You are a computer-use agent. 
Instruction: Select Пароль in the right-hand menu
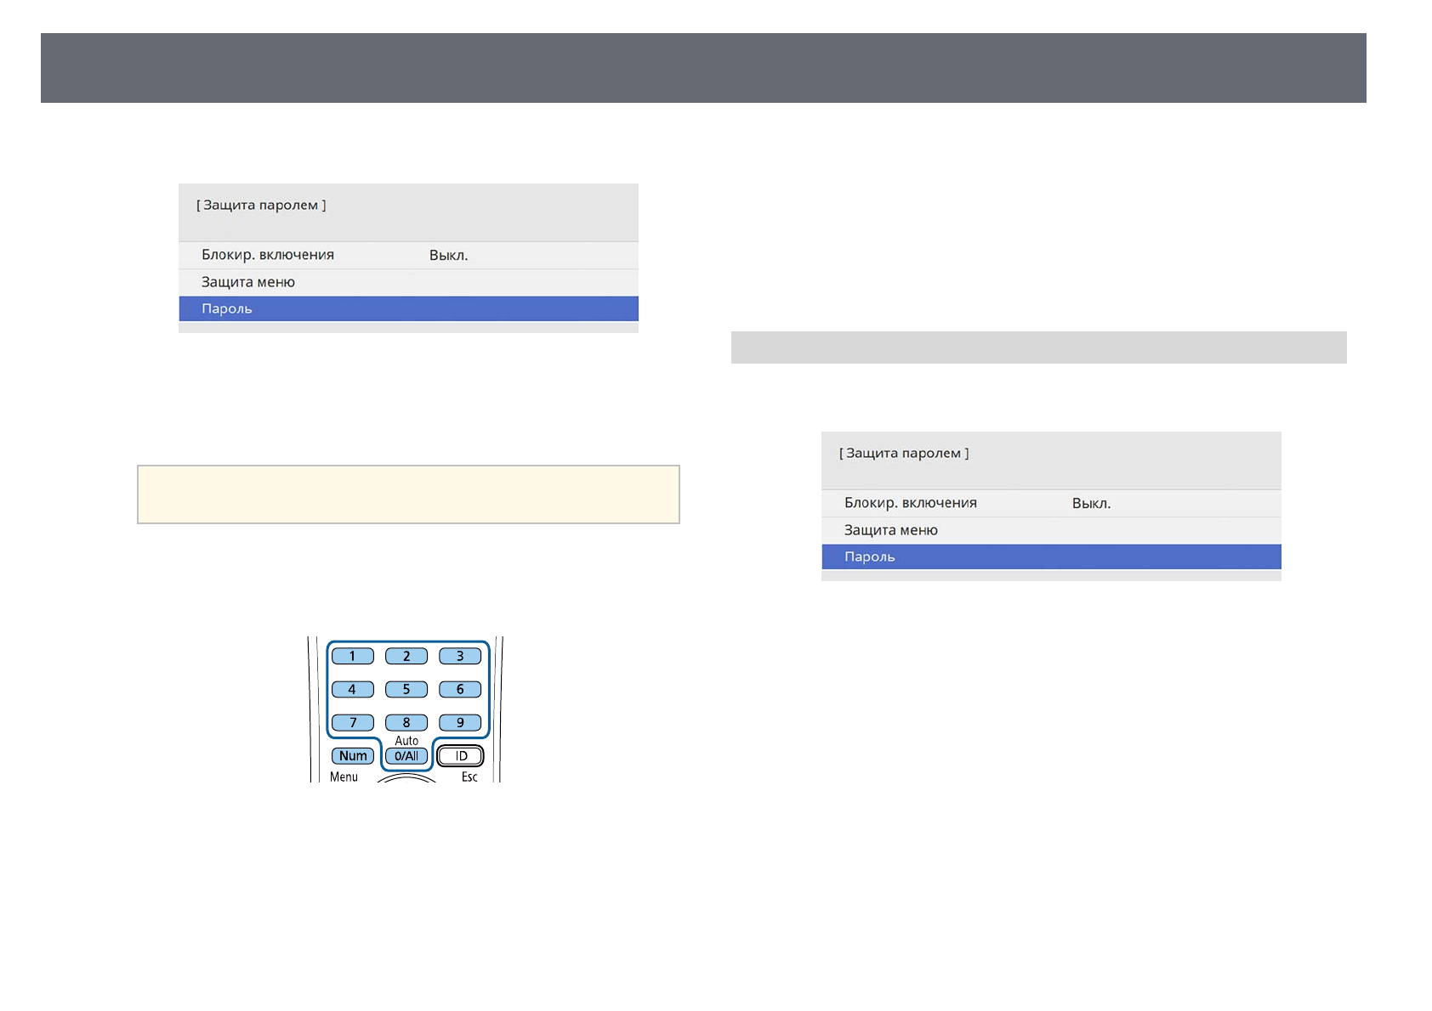[x=1050, y=556]
